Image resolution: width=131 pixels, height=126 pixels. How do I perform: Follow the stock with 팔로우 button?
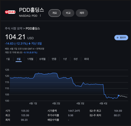pos(121,38)
